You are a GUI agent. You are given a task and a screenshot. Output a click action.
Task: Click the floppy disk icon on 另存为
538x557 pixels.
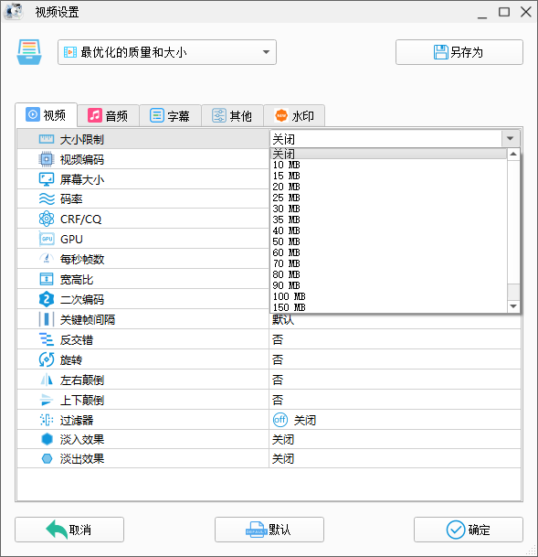pos(441,52)
